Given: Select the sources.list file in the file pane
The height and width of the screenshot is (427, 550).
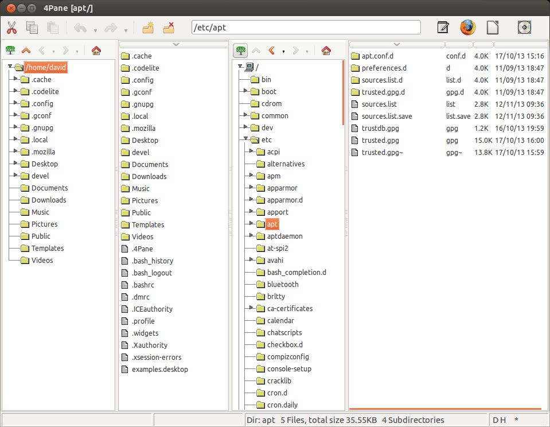Looking at the screenshot, I should point(379,104).
